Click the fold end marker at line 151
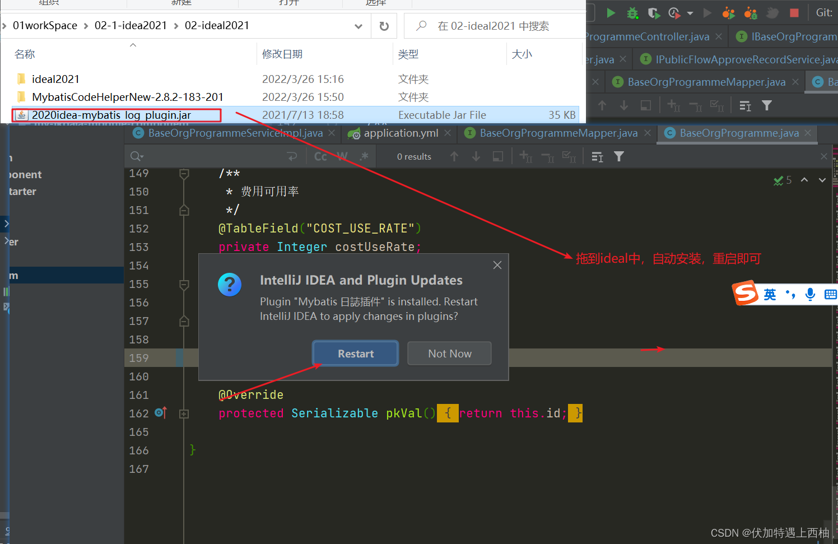 click(x=184, y=210)
